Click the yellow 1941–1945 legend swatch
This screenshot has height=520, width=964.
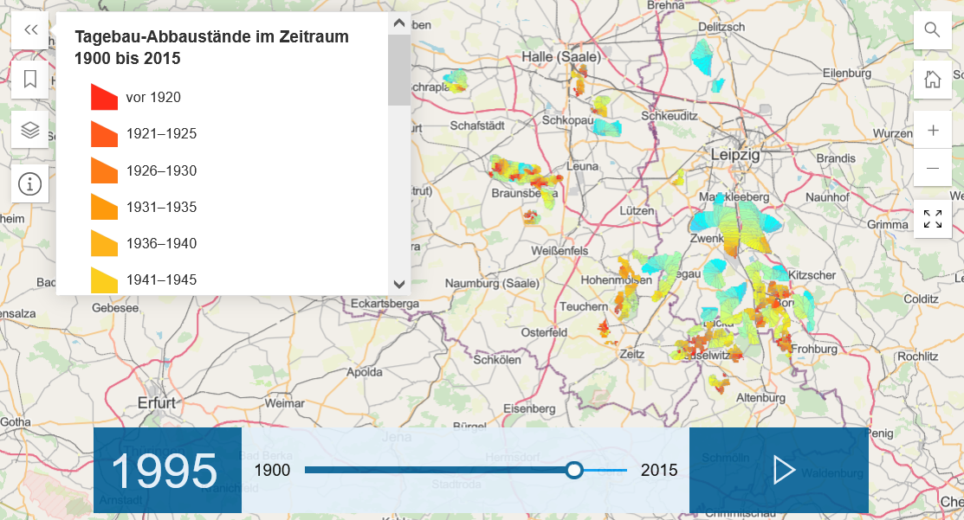tap(104, 280)
